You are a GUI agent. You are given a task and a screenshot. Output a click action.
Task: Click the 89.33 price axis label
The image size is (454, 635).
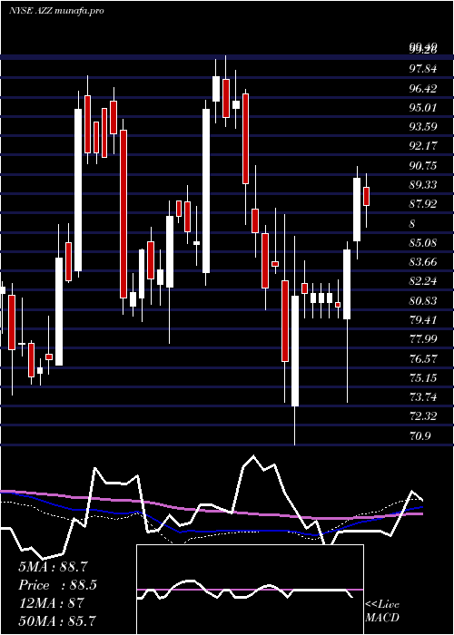(423, 185)
